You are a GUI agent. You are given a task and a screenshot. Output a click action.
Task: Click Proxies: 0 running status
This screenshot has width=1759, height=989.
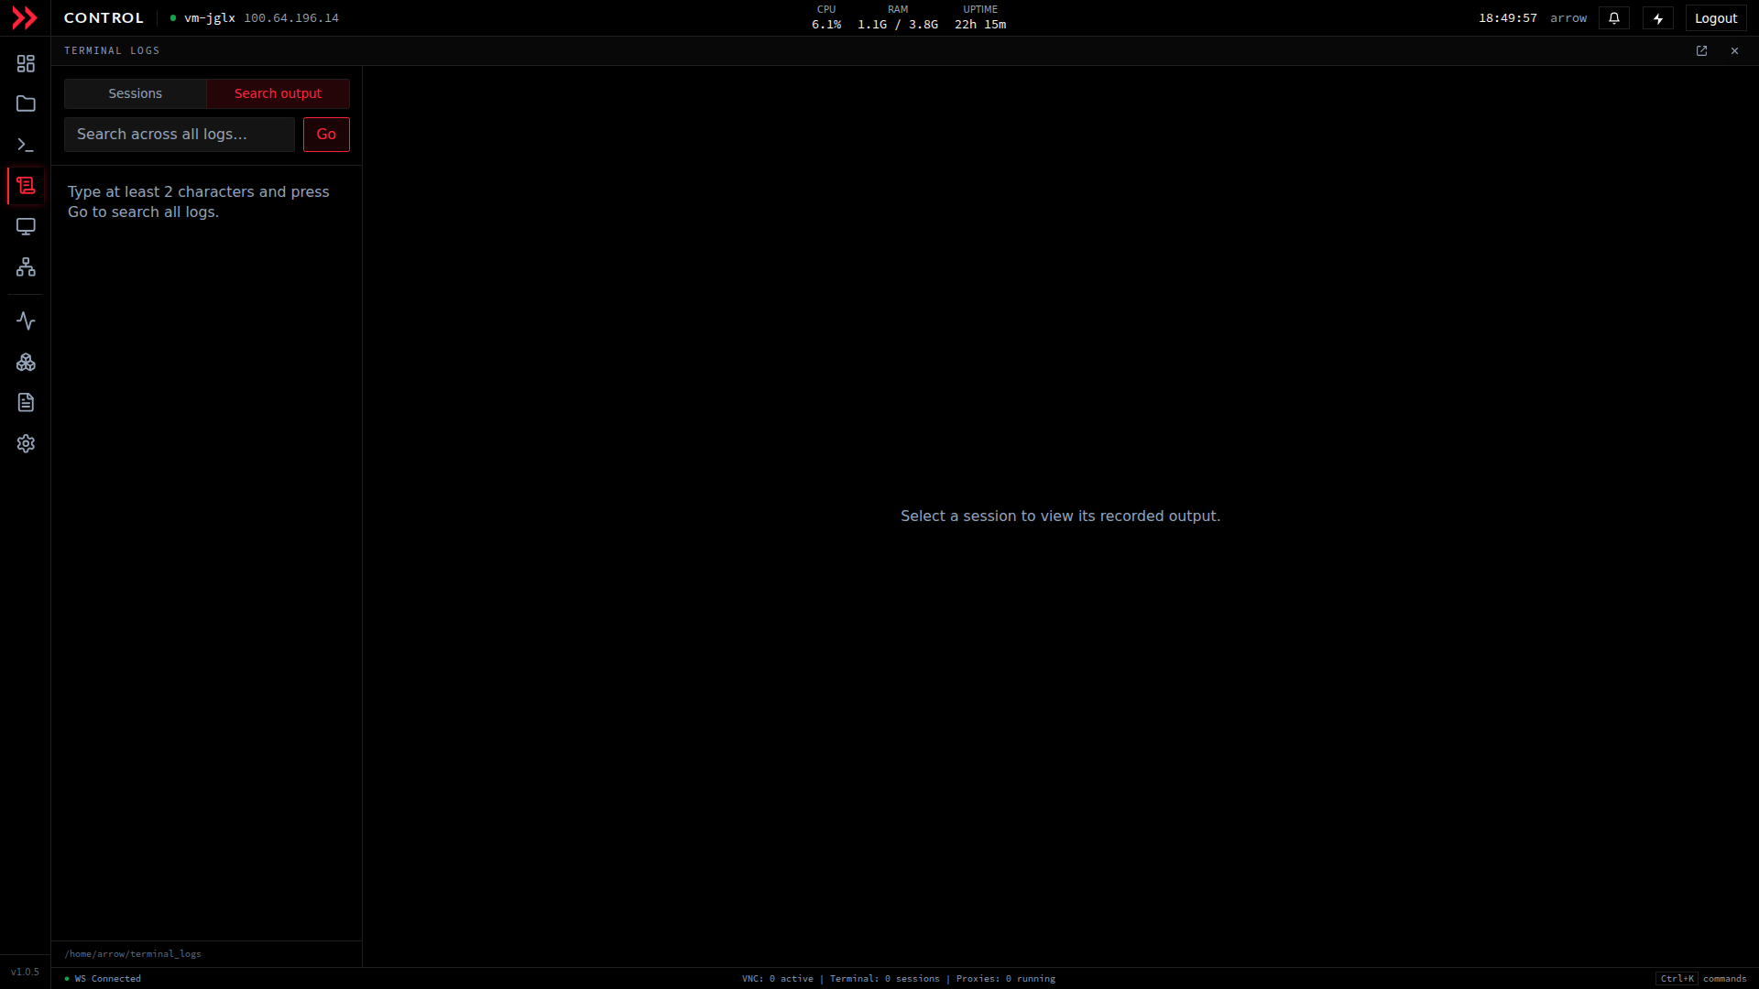click(x=1006, y=979)
